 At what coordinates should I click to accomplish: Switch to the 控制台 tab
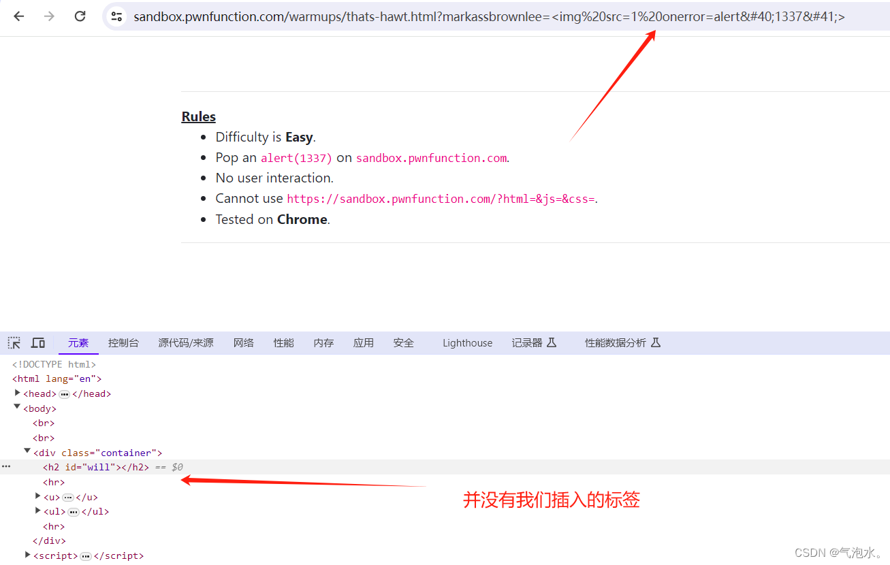pos(123,342)
